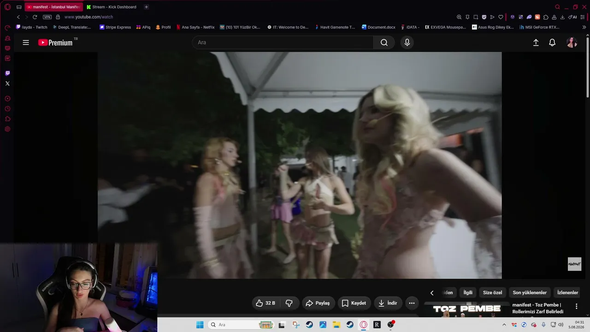The image size is (590, 332).
Task: Select the İlgili filter chip
Action: 468,293
